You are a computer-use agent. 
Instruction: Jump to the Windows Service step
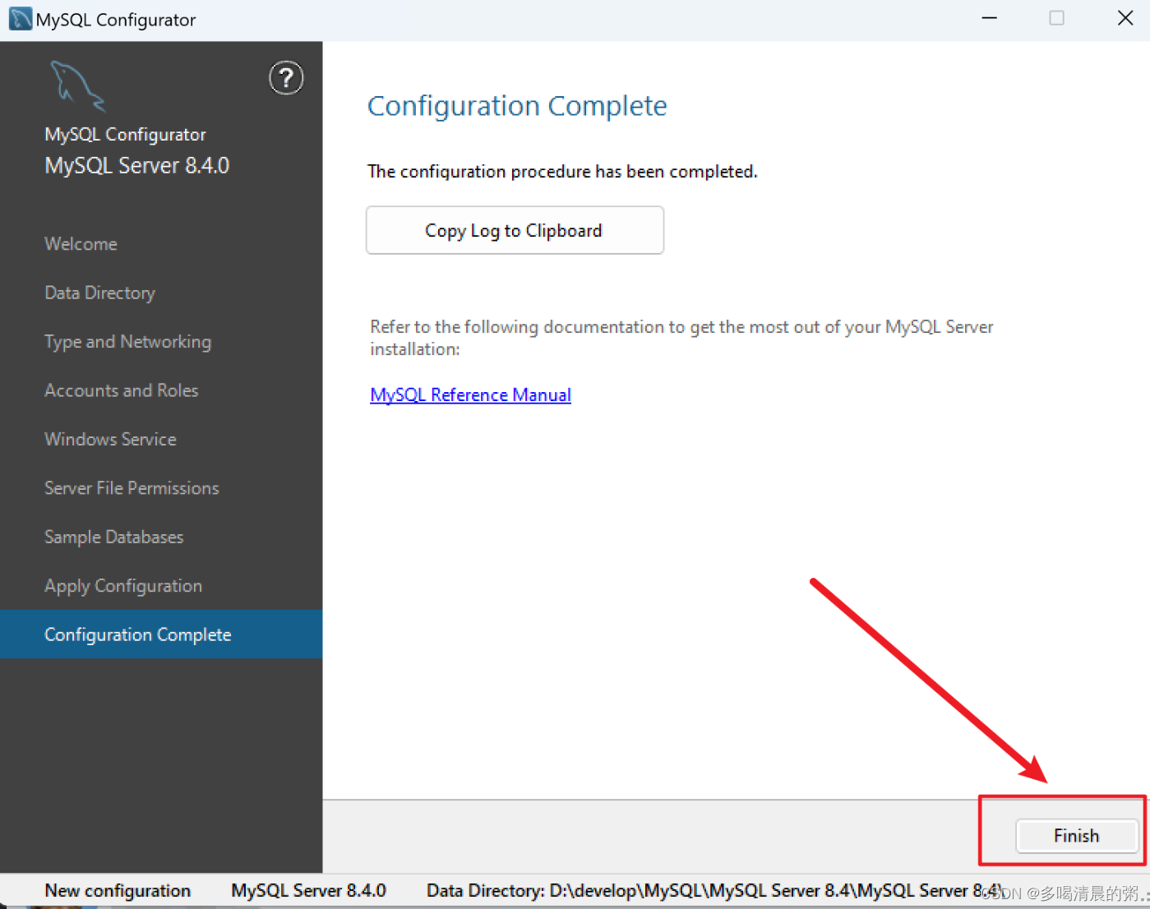(110, 439)
